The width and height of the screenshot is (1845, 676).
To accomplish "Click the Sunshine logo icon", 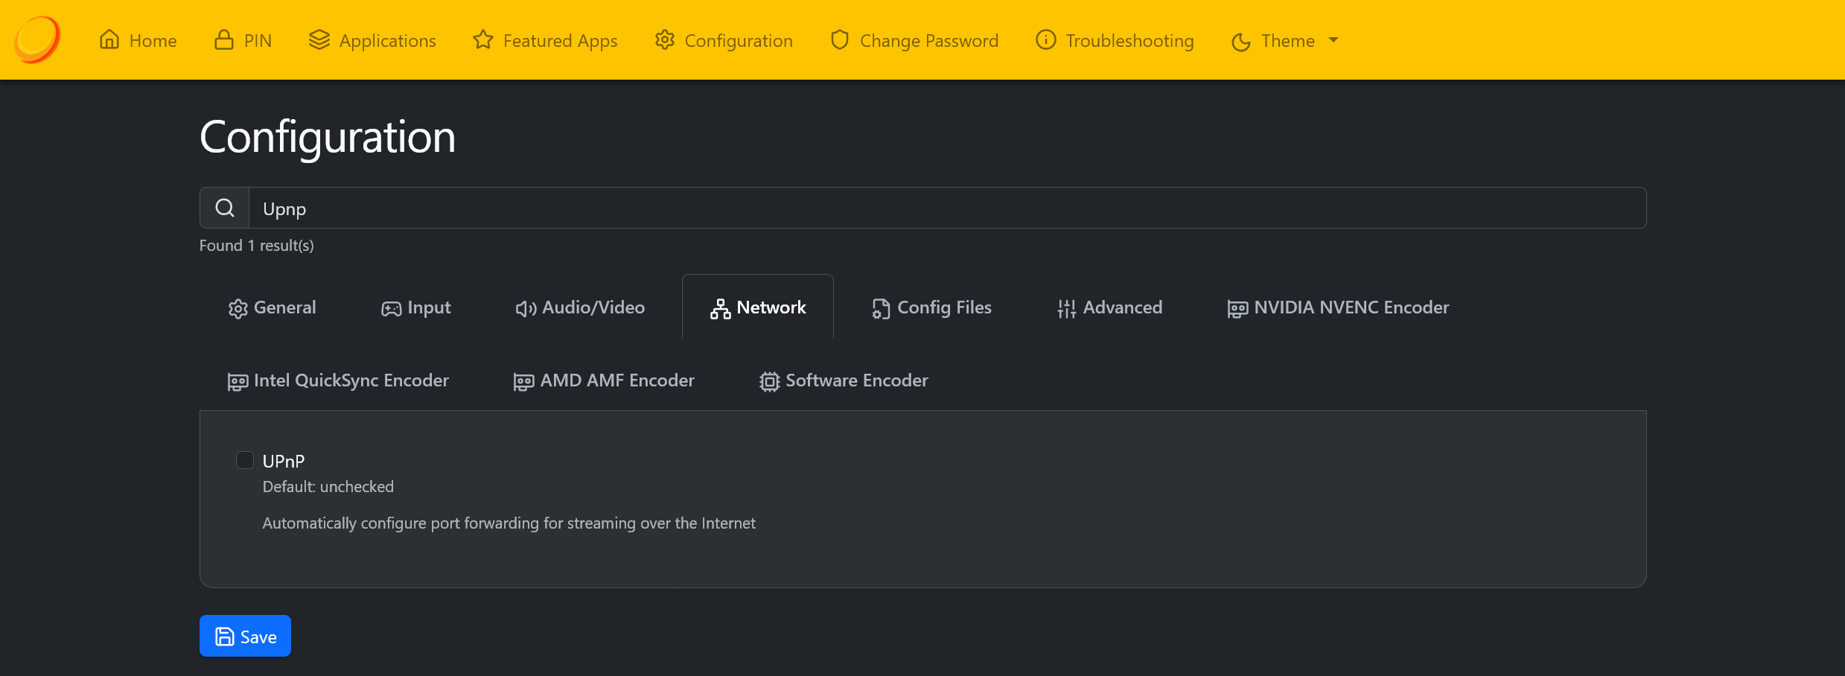I will (x=37, y=39).
